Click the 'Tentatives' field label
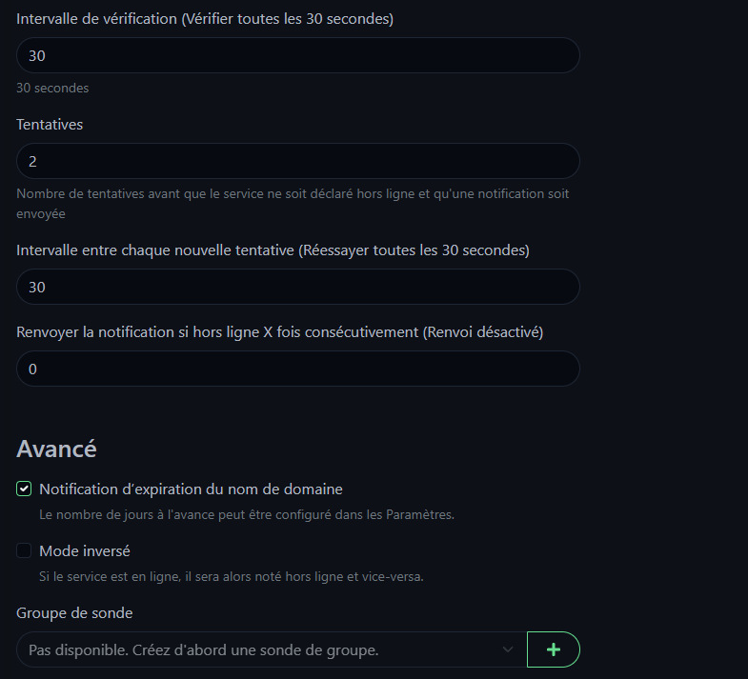Image resolution: width=748 pixels, height=679 pixels. pos(50,125)
